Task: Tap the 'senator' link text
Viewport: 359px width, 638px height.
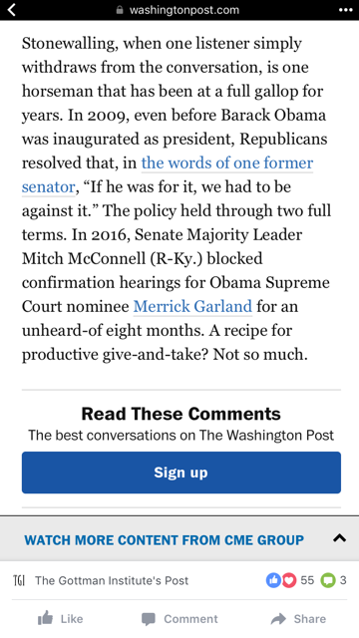Action: click(49, 186)
